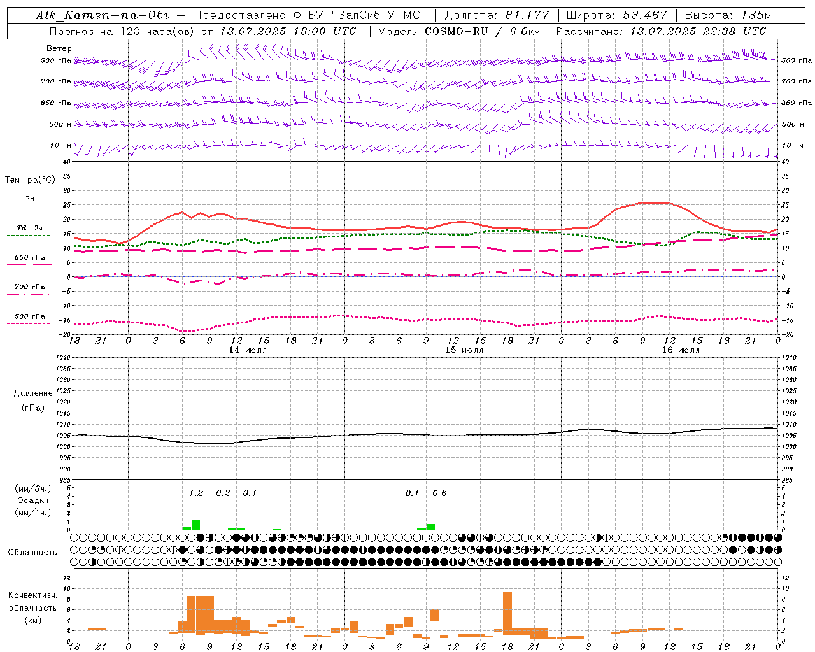Select the 14 июля date label
The width and height of the screenshot is (815, 652).
coord(248,350)
